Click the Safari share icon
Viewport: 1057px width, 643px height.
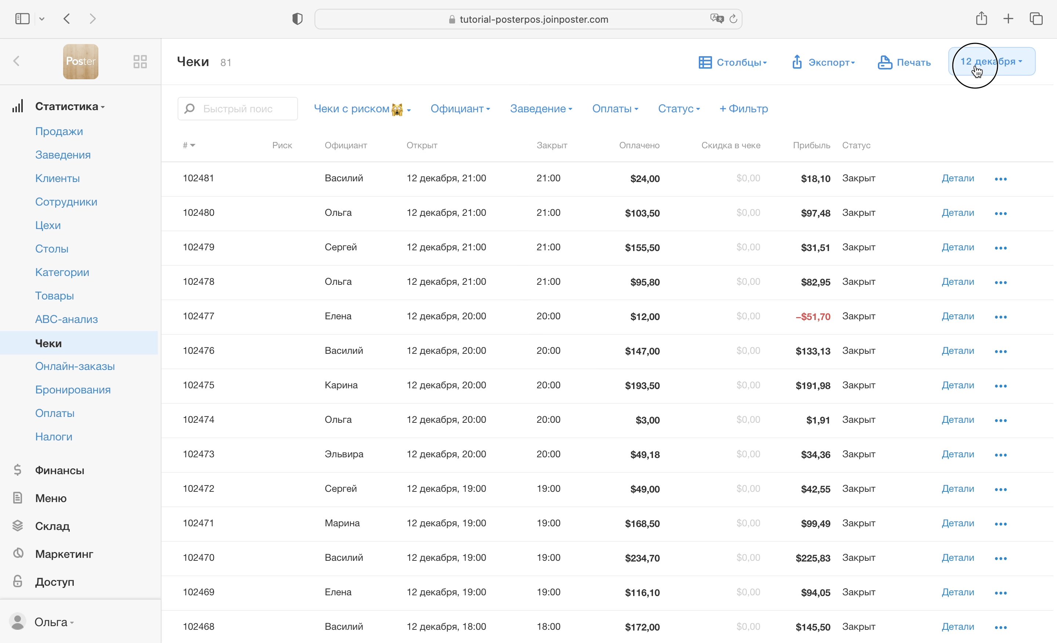coord(981,19)
